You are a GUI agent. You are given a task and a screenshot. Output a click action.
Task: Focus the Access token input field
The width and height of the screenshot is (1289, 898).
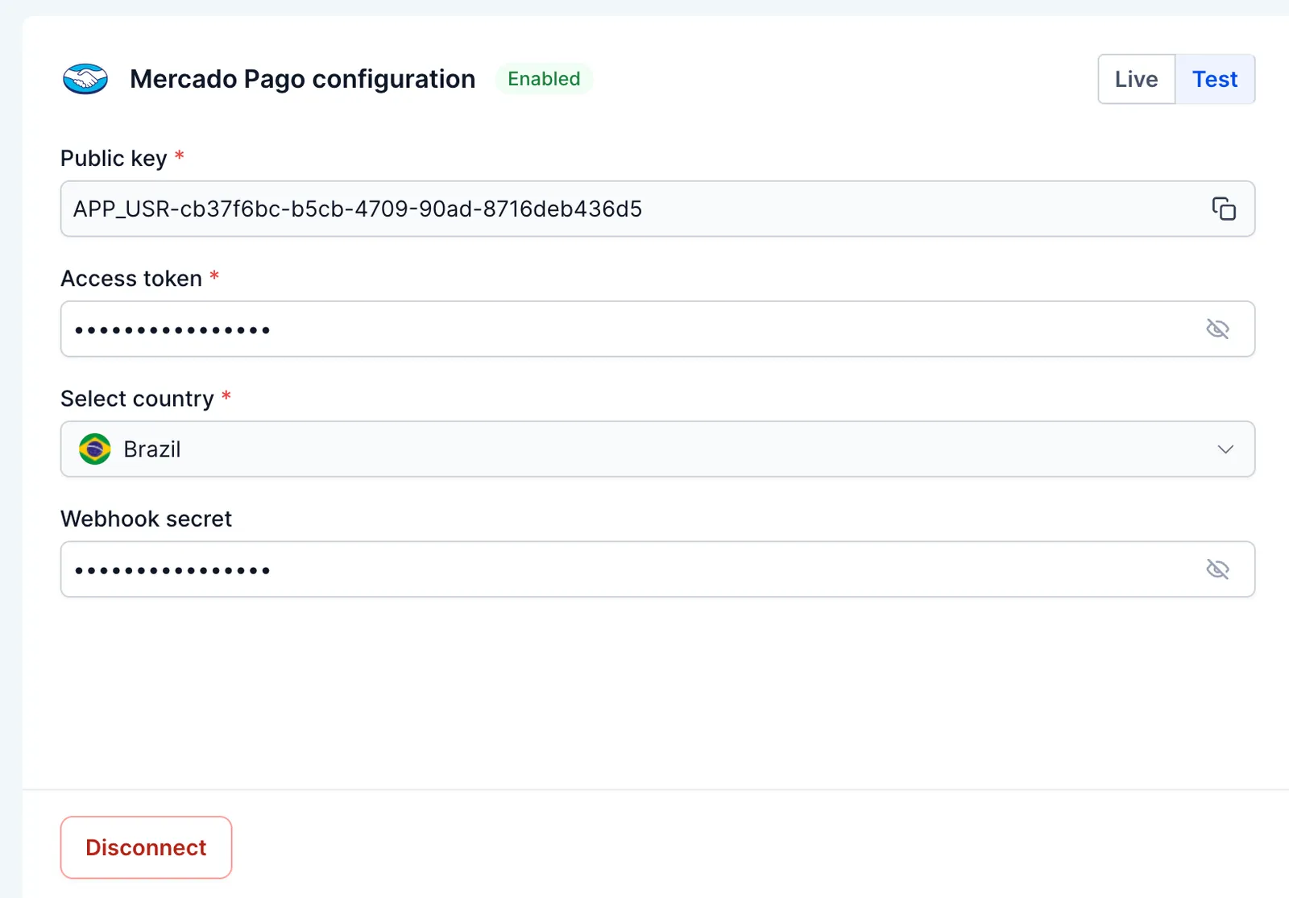pos(657,329)
